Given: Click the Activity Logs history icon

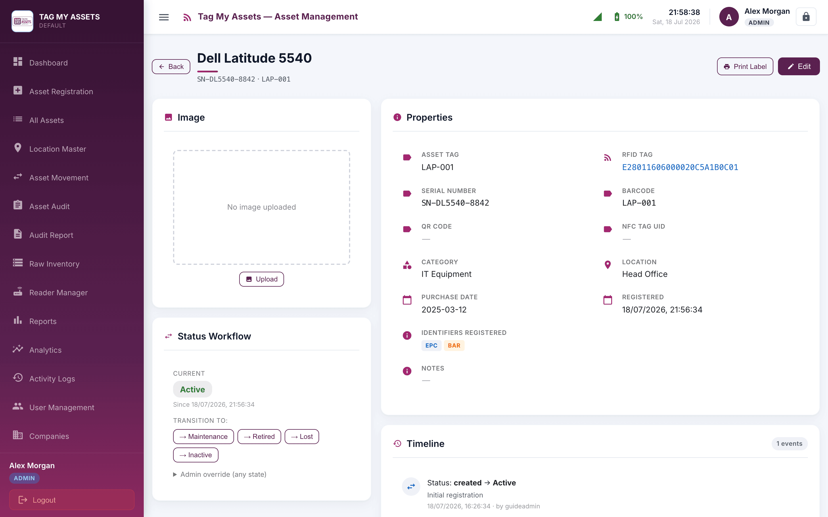Looking at the screenshot, I should [x=18, y=377].
